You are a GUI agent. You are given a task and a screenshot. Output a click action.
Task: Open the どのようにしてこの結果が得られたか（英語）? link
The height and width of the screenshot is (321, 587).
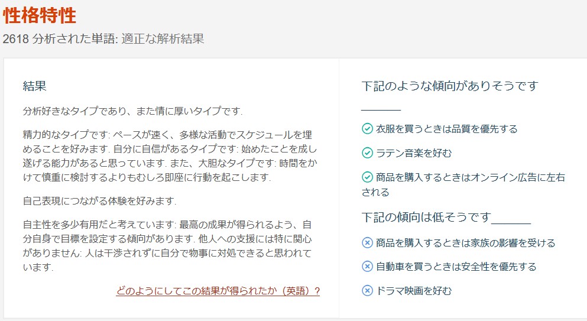click(x=218, y=291)
